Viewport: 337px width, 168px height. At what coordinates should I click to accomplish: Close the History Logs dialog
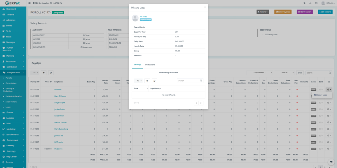point(205,7)
